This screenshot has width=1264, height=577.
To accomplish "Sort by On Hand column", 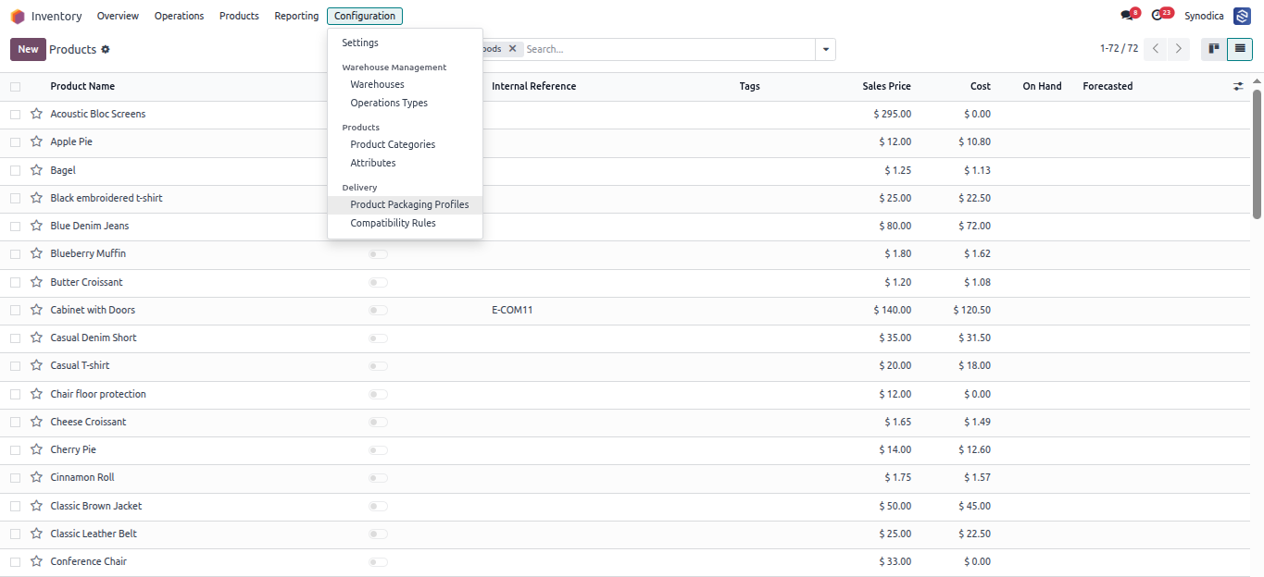I will [x=1042, y=86].
